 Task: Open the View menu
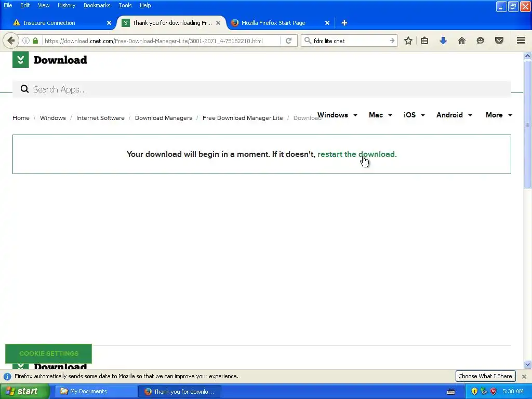[44, 5]
